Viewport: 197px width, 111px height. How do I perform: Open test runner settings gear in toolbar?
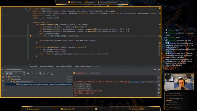coord(52,73)
